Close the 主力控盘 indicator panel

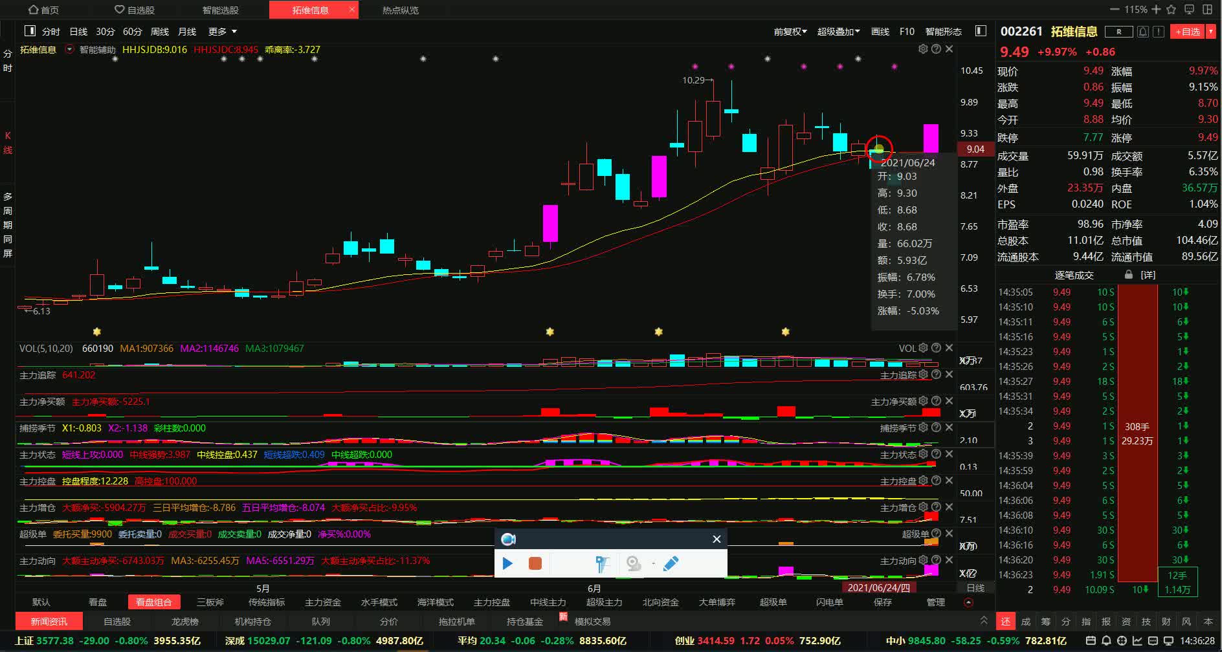[949, 481]
